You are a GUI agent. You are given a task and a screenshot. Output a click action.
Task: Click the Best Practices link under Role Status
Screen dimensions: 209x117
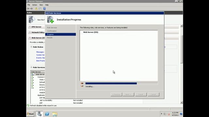[40, 61]
